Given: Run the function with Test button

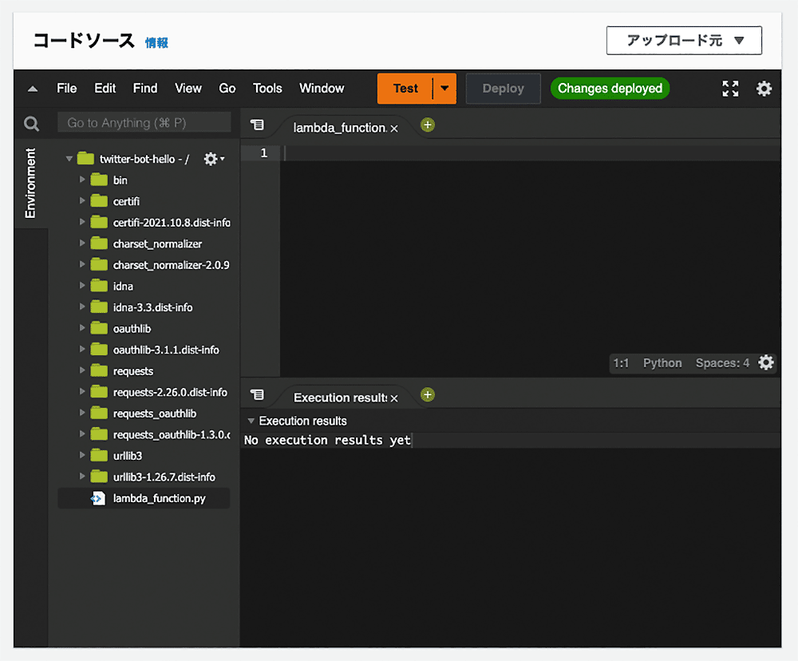Looking at the screenshot, I should [x=405, y=89].
